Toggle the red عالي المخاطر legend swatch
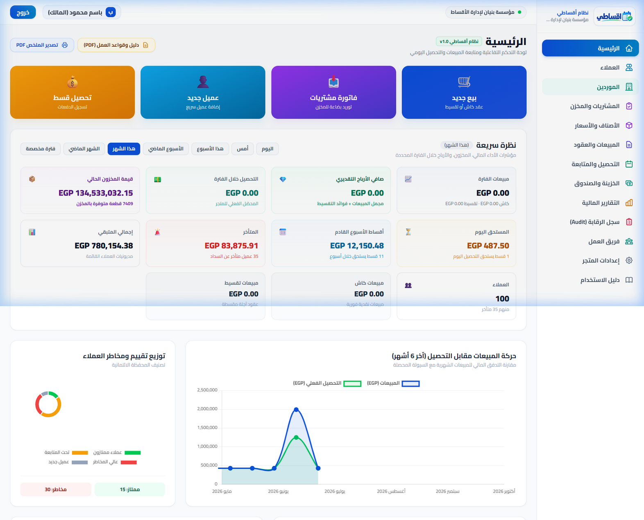Viewport: 644px width, 520px height. pyautogui.click(x=129, y=462)
